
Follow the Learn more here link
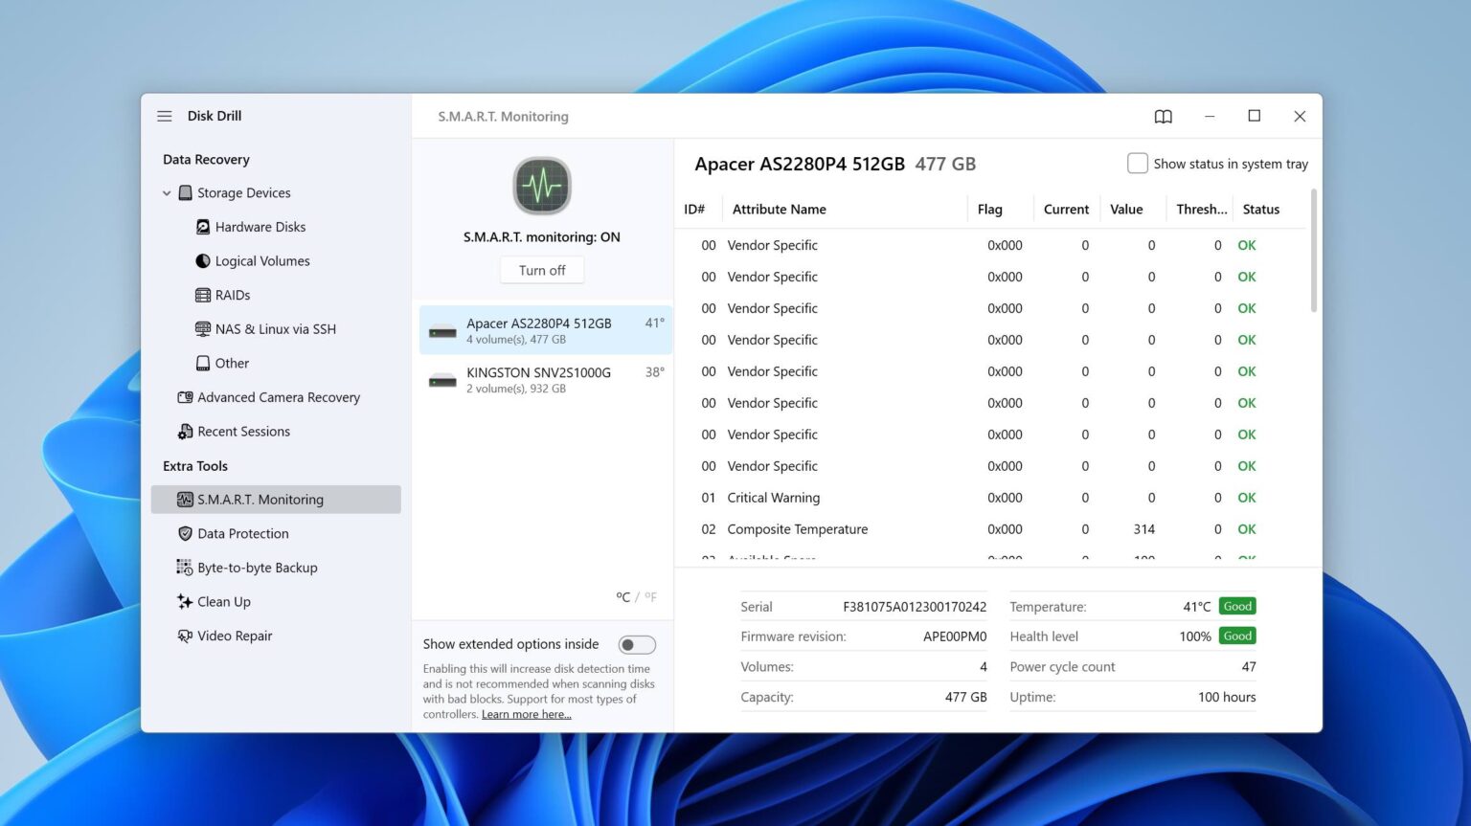click(x=526, y=714)
